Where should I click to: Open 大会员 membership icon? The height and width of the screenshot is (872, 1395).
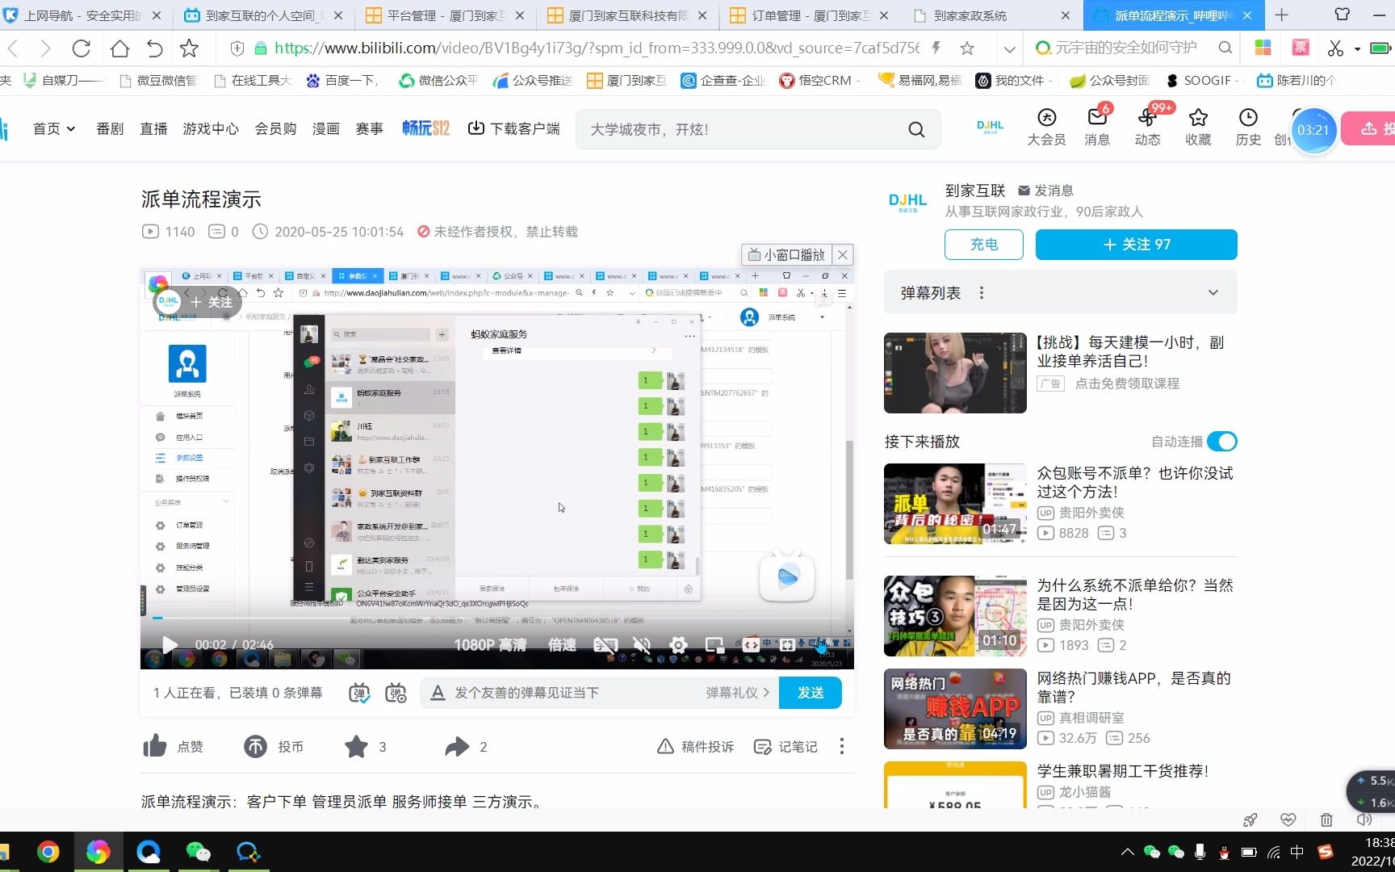point(1046,128)
